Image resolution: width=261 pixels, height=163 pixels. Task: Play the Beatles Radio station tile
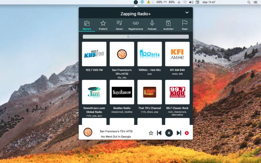click(x=122, y=92)
